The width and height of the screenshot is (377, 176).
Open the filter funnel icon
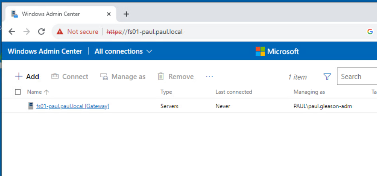coord(327,77)
